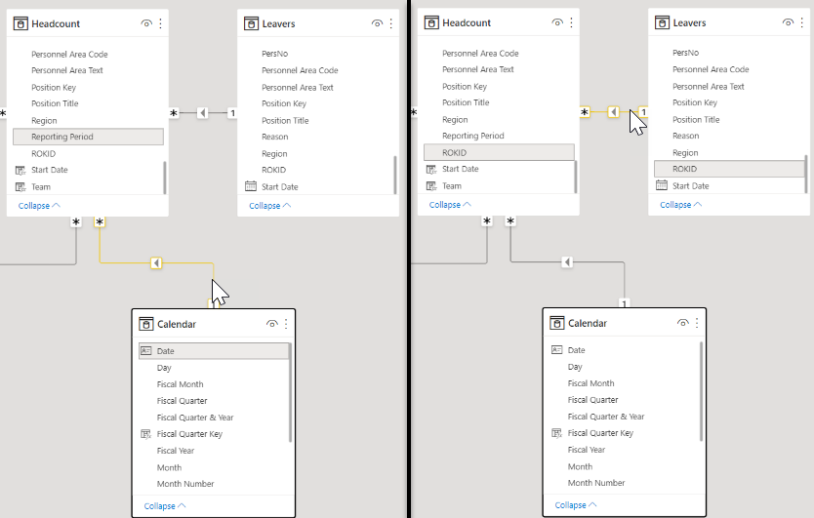The height and width of the screenshot is (518, 814).
Task: Collapse the right-pane Calendar table
Action: 576,505
